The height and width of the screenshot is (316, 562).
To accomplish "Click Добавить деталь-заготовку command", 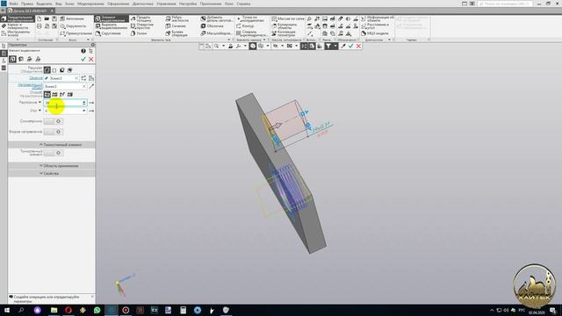I will [217, 18].
